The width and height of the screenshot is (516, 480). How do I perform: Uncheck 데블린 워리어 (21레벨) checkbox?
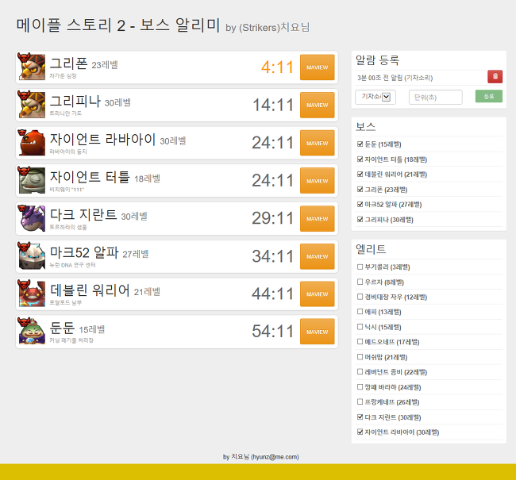[x=360, y=174]
